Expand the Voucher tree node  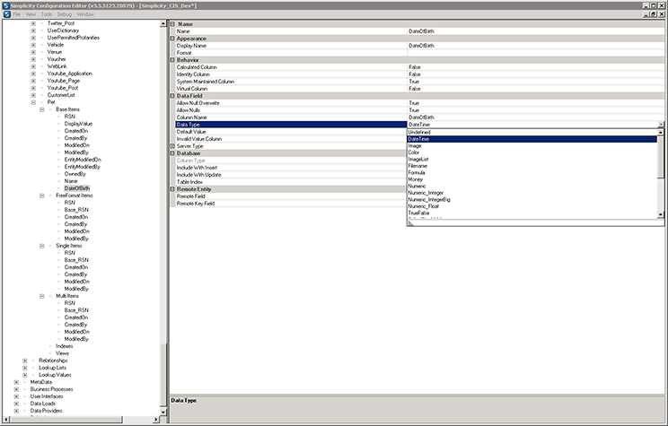33,59
